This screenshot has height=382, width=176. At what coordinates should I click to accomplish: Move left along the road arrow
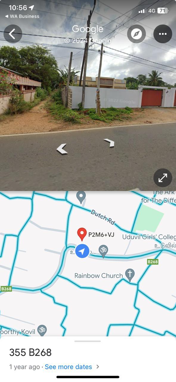62,149
